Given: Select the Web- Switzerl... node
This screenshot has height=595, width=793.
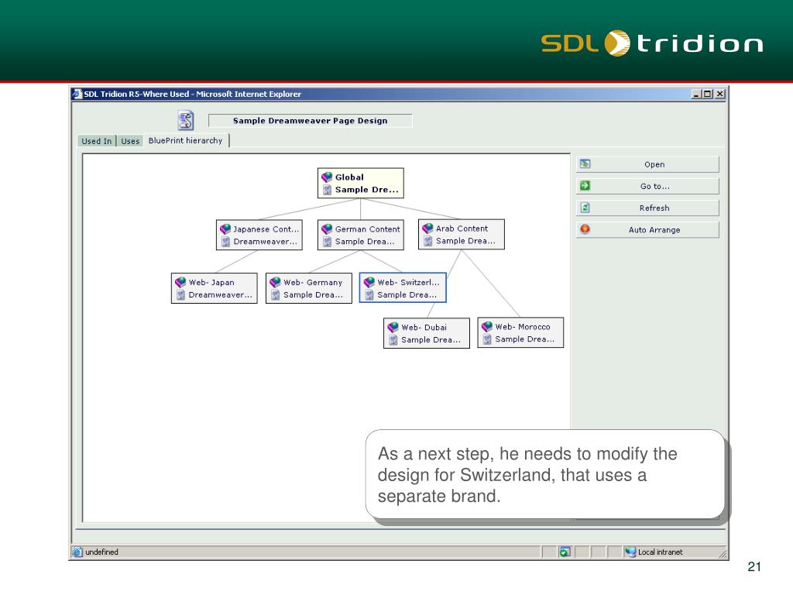Looking at the screenshot, I should click(403, 288).
